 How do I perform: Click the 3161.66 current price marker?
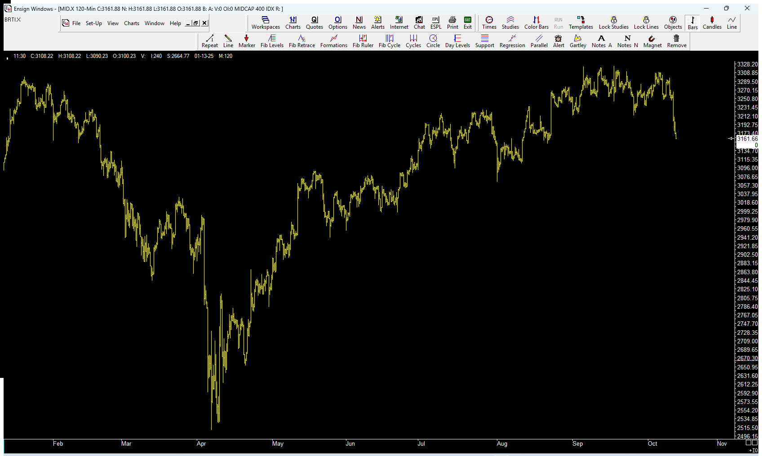[x=747, y=139]
